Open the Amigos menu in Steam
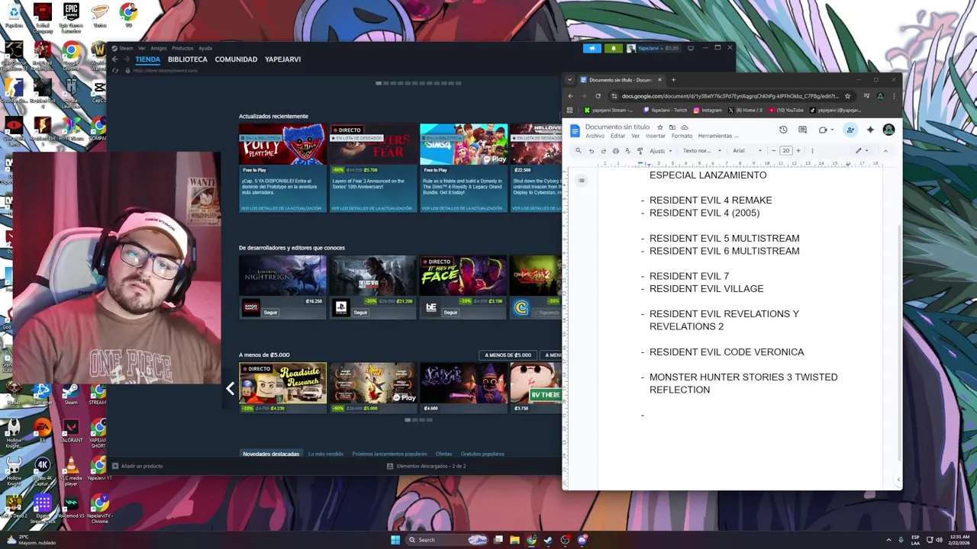 [159, 48]
